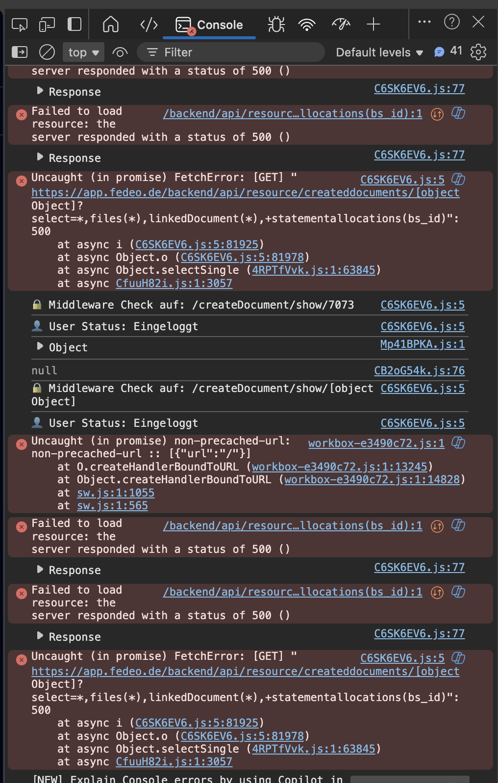This screenshot has width=498, height=783.
Task: Open the Welcome home tab icon
Action: [x=111, y=24]
